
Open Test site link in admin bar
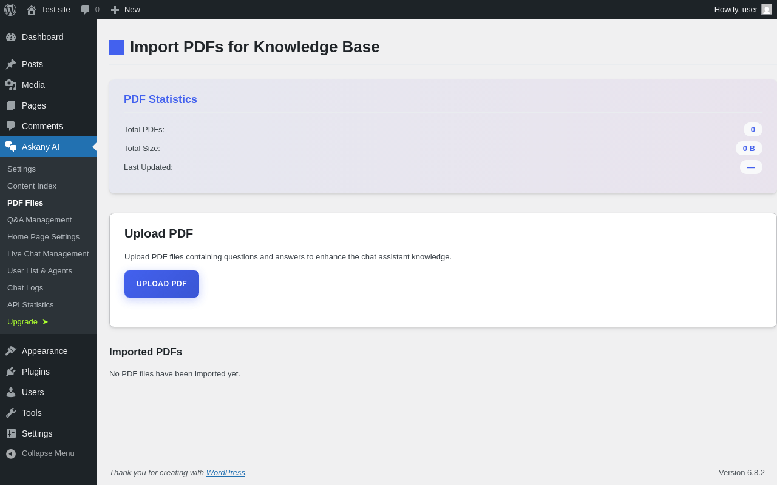(x=56, y=10)
